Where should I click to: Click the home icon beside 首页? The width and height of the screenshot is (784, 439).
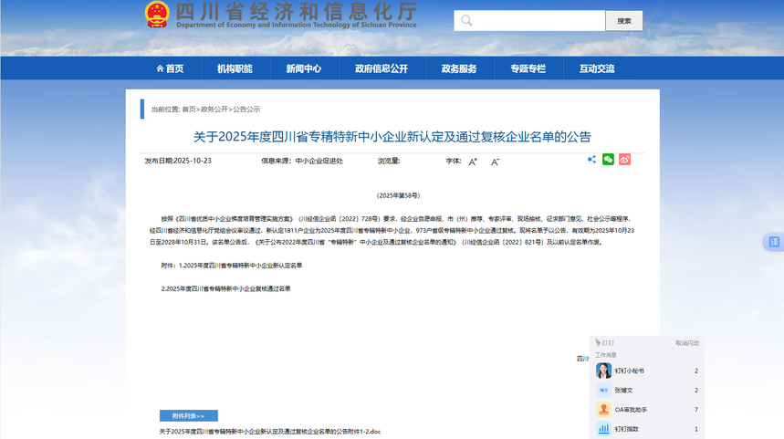click(x=160, y=68)
